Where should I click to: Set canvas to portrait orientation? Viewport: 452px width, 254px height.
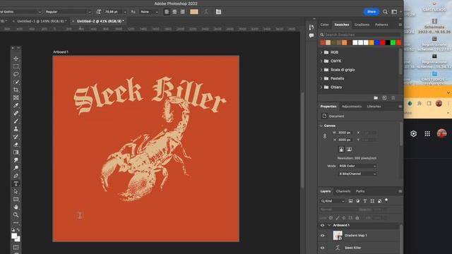(x=341, y=149)
